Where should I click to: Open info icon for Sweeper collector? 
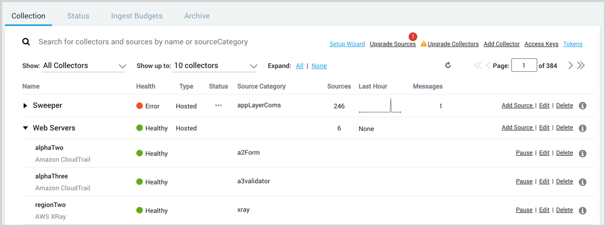[582, 106]
